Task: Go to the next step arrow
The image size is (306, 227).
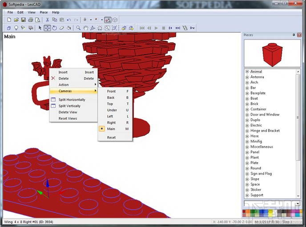Action: point(170,28)
